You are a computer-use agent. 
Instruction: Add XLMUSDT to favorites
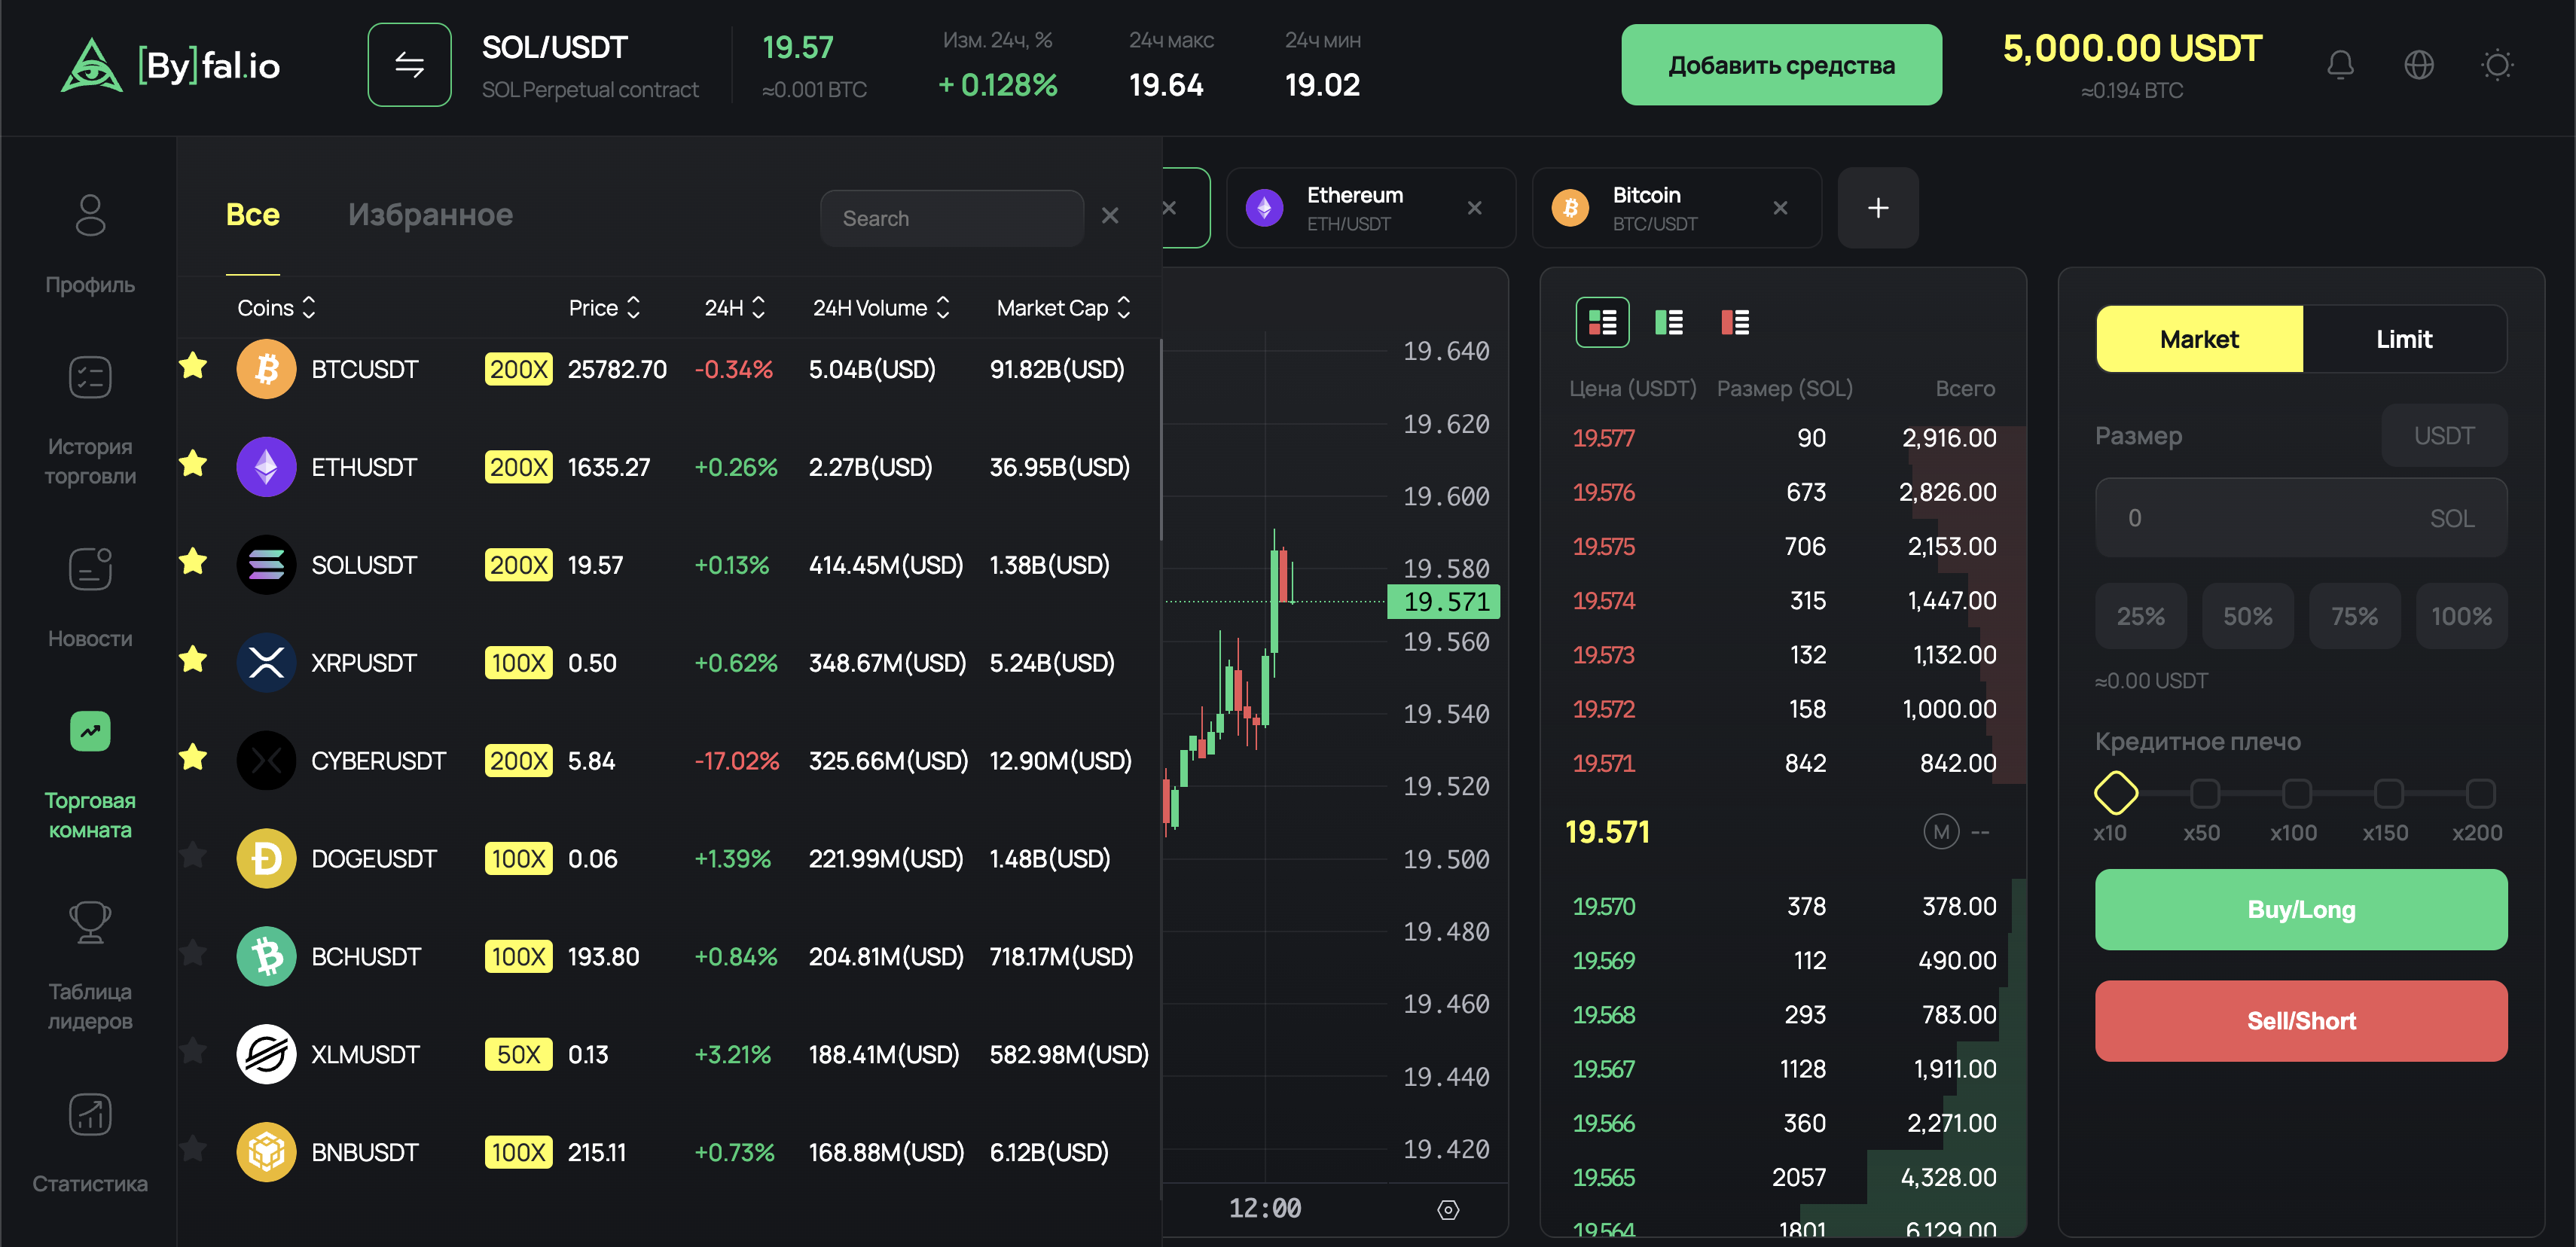[x=193, y=1052]
